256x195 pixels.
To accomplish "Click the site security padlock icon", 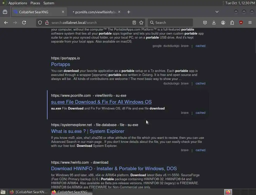I will [47, 23].
